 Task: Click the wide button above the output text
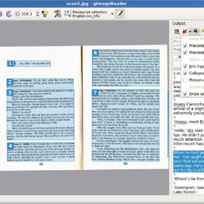177,64
